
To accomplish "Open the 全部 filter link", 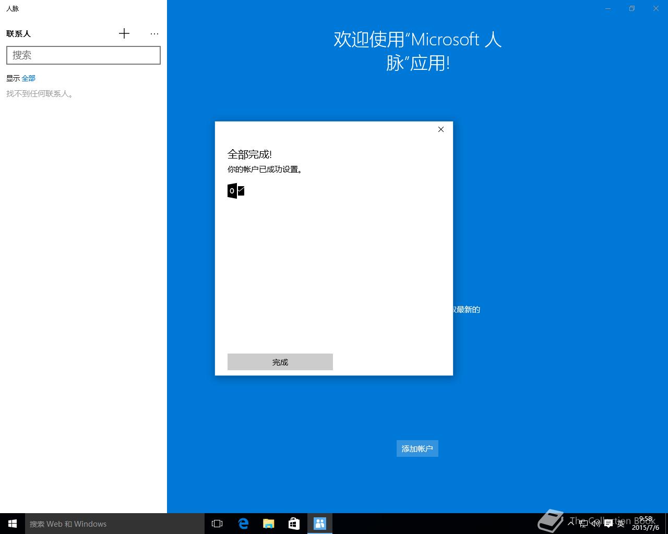I will (x=29, y=78).
